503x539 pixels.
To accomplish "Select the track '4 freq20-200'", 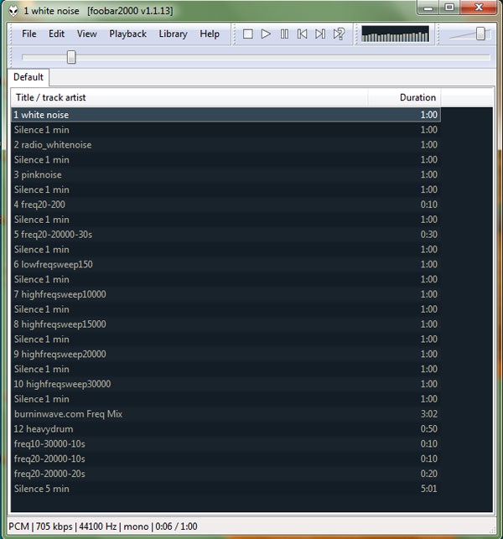I will [226, 205].
